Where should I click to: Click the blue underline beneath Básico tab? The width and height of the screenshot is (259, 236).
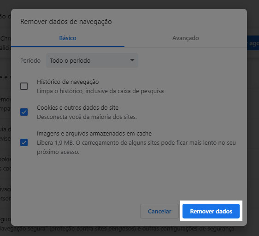point(68,47)
